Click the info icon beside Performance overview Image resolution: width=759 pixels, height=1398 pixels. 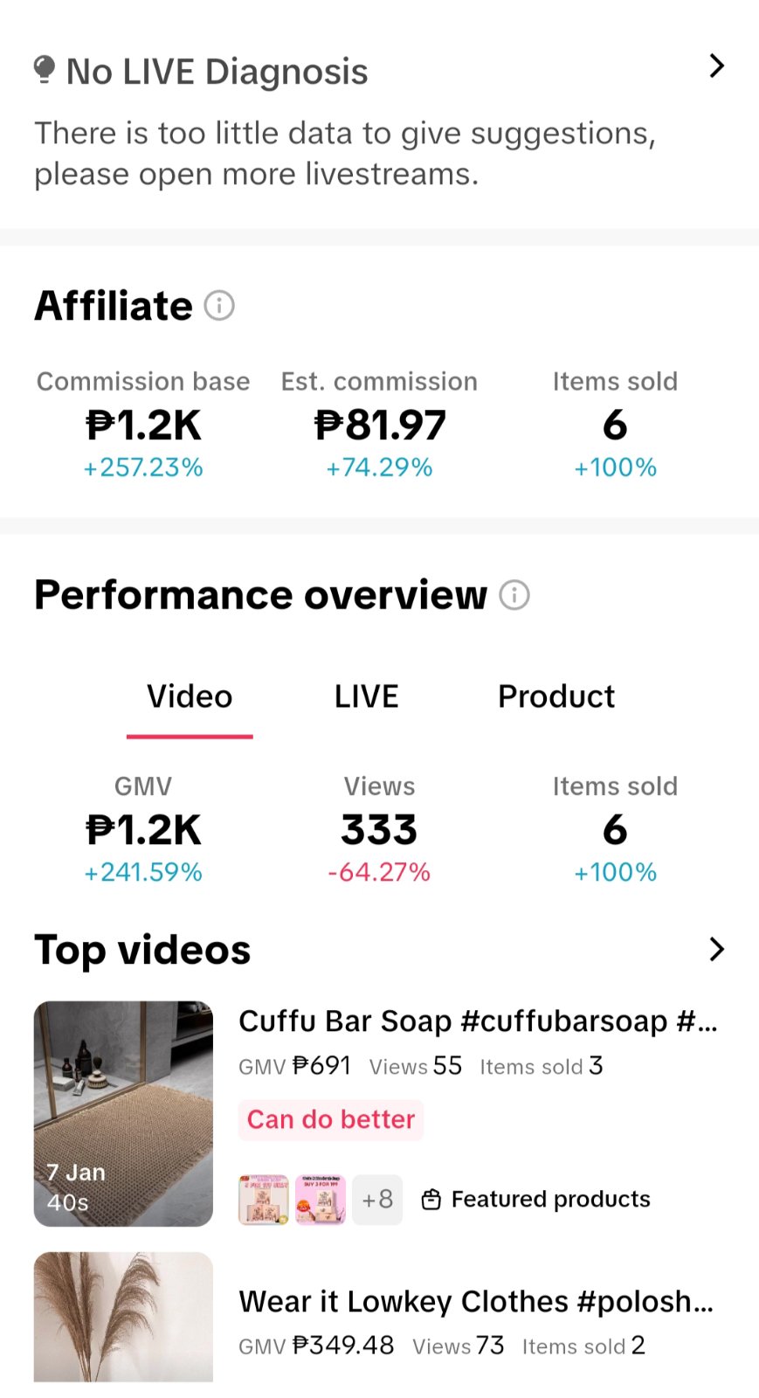pyautogui.click(x=514, y=595)
